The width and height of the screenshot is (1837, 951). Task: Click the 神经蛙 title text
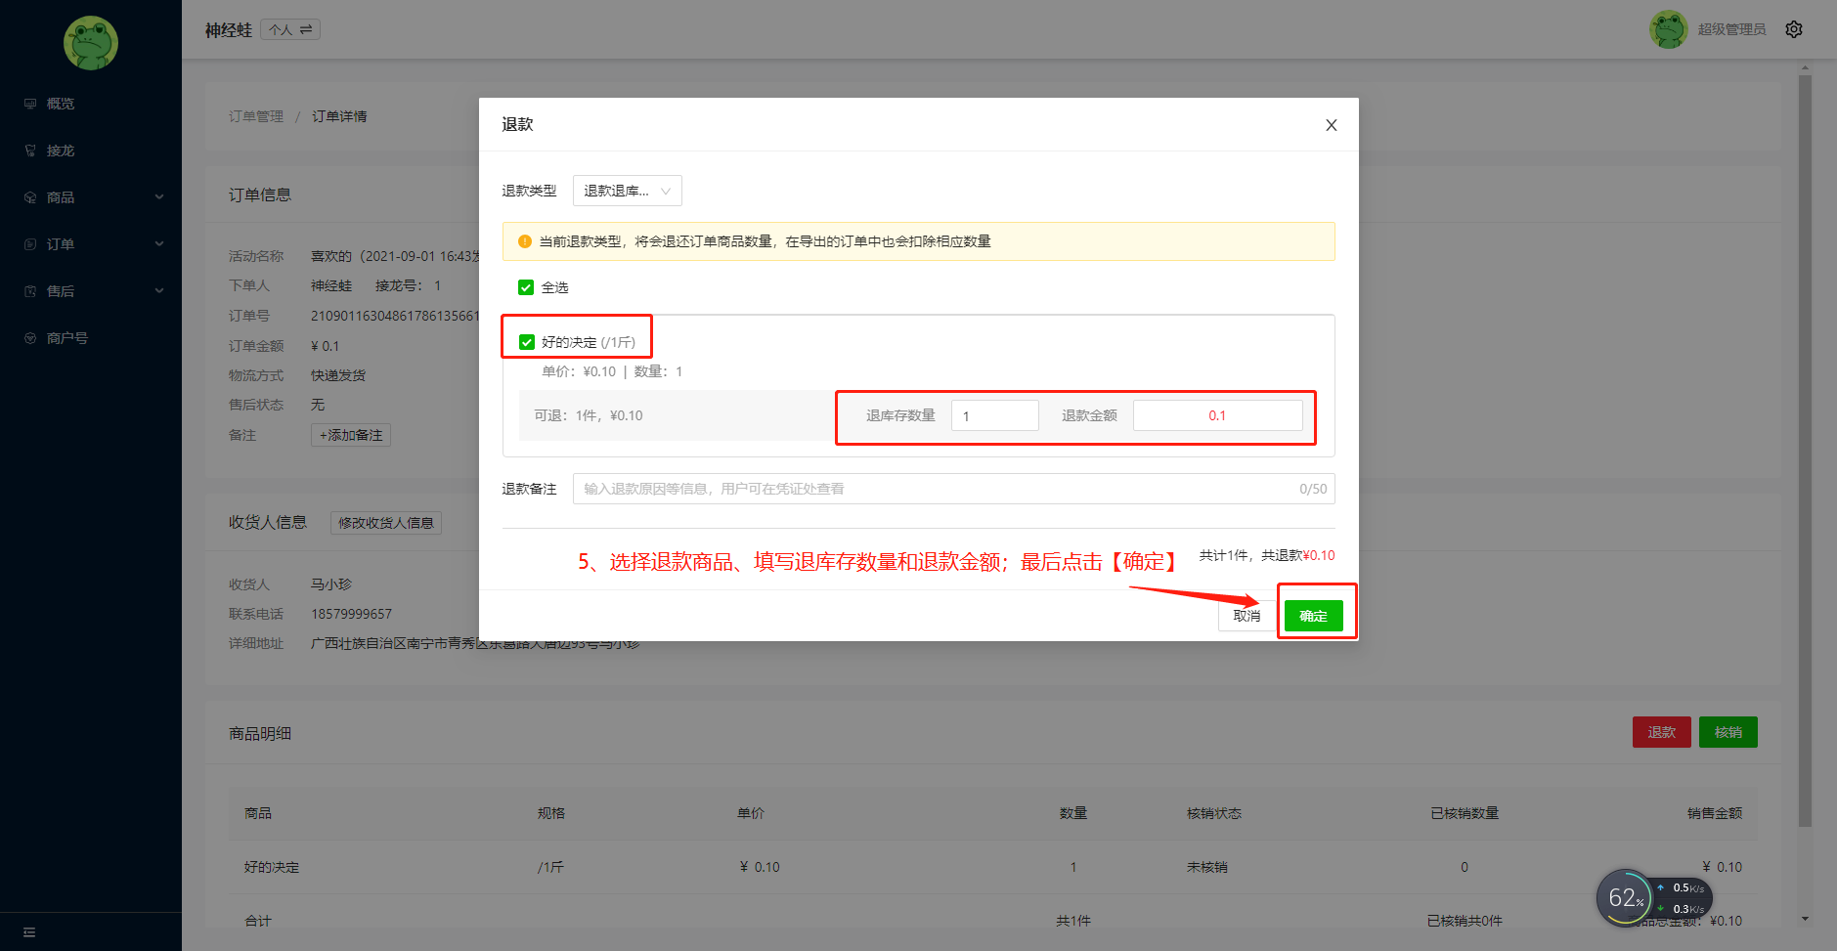229,30
